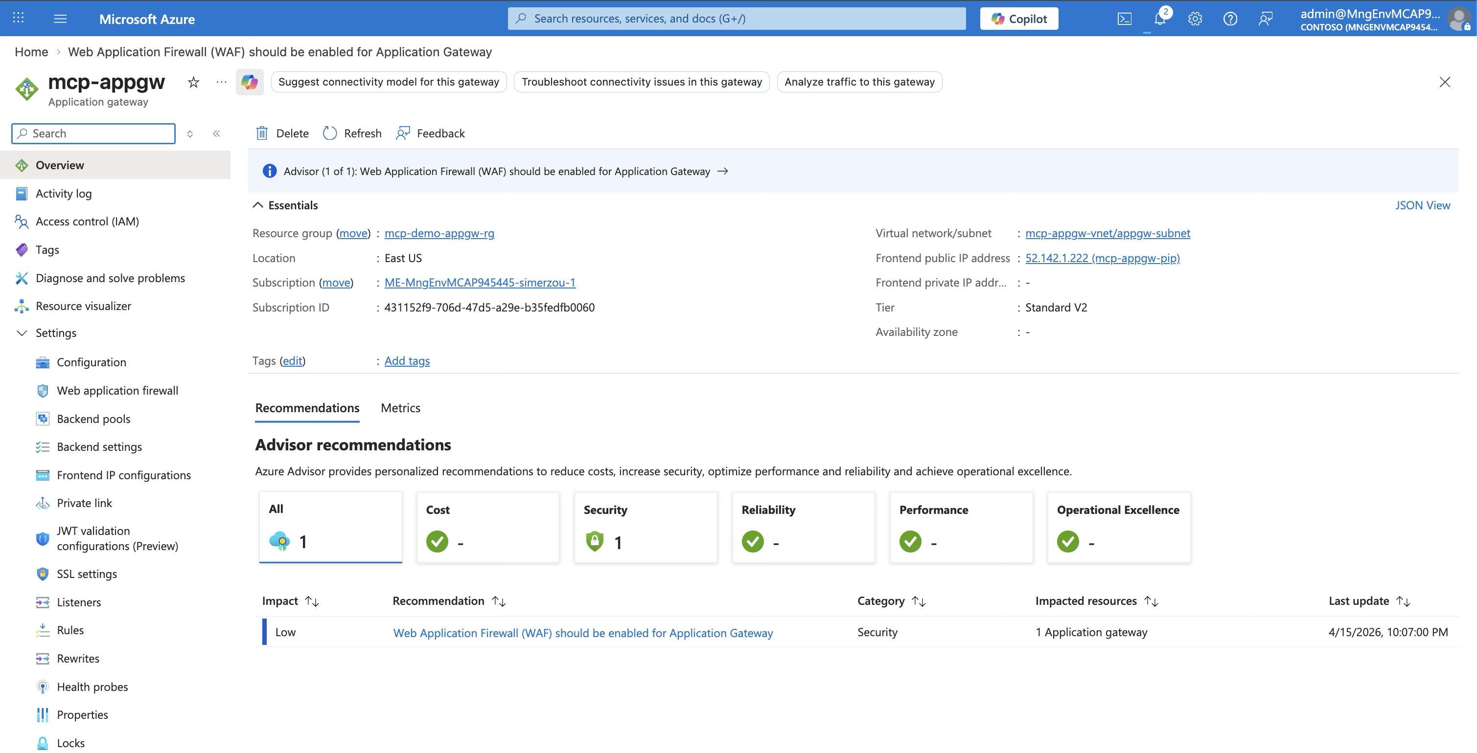This screenshot has width=1477, height=753.
Task: Open JSON View of Essentials
Action: click(1423, 204)
